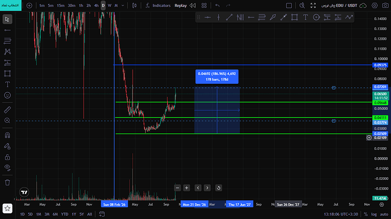This screenshot has width=391, height=219.
Task: Reset chart view circular arrow
Action: [218, 188]
